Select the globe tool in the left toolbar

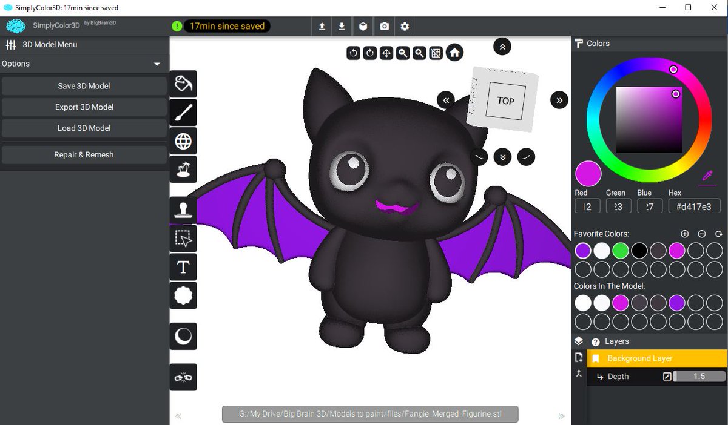tap(183, 141)
